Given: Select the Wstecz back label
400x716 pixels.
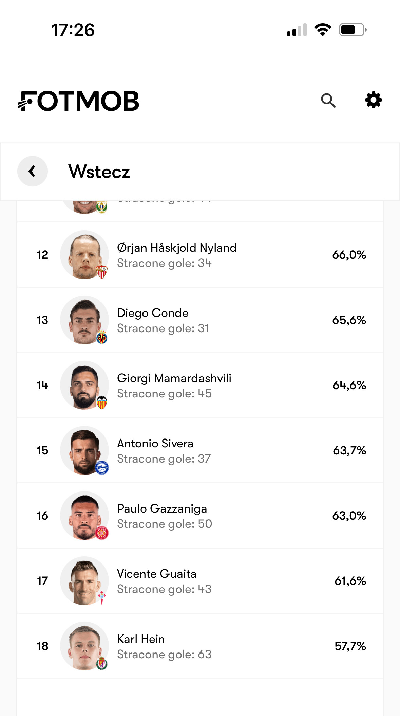Looking at the screenshot, I should tap(99, 172).
